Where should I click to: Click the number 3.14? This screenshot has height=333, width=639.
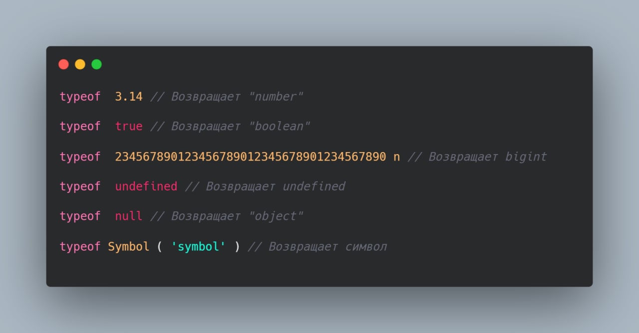129,97
